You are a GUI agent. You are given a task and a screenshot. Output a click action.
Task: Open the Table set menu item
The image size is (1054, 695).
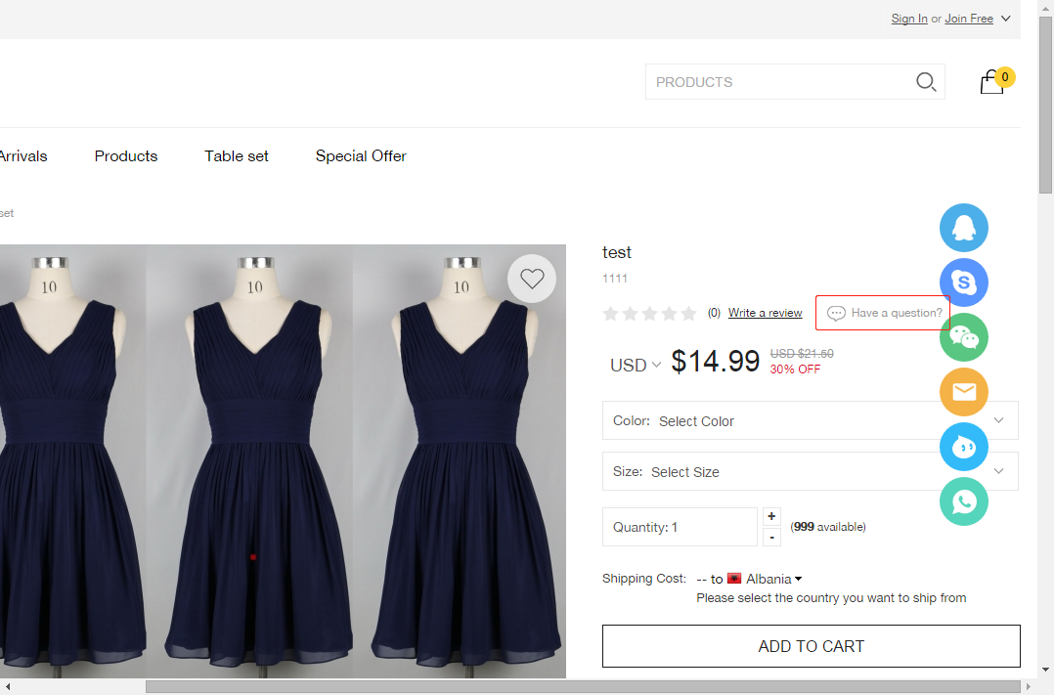(x=236, y=156)
